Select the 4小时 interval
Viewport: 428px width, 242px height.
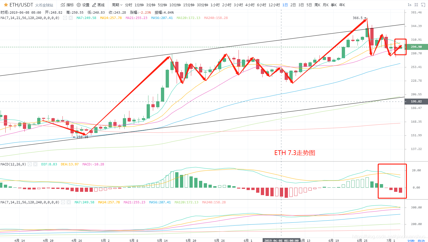250,5
